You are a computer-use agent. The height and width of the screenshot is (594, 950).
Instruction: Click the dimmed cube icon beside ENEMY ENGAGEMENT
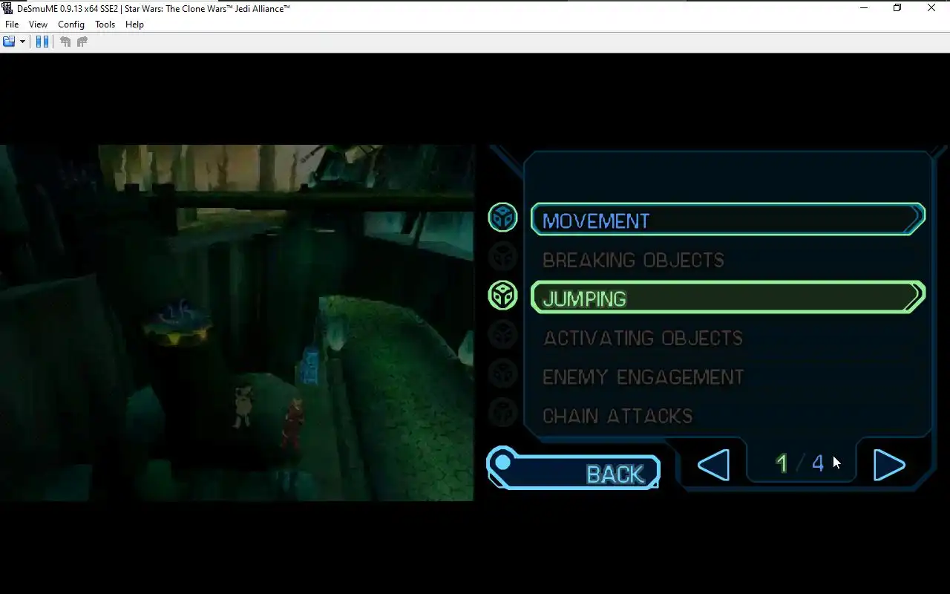502,373
